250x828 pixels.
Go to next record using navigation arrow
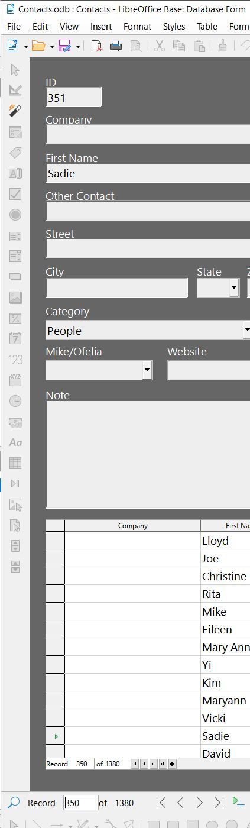click(199, 803)
